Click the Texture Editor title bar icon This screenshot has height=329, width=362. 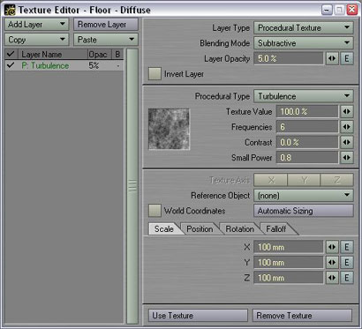(10, 10)
